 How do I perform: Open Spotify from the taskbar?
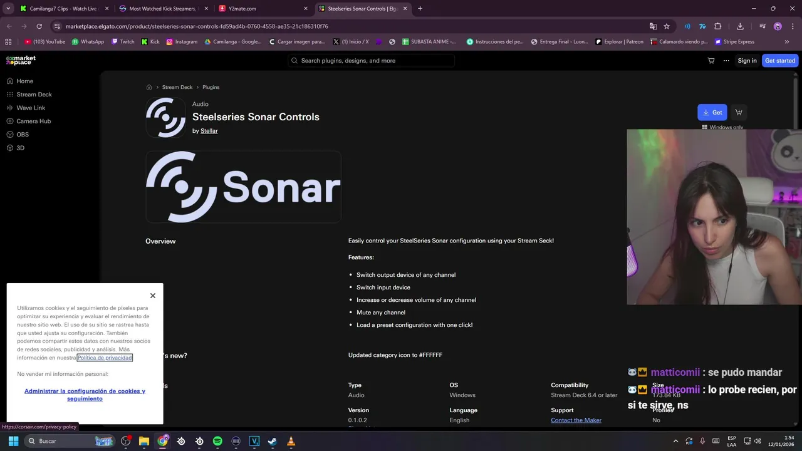coord(217,441)
